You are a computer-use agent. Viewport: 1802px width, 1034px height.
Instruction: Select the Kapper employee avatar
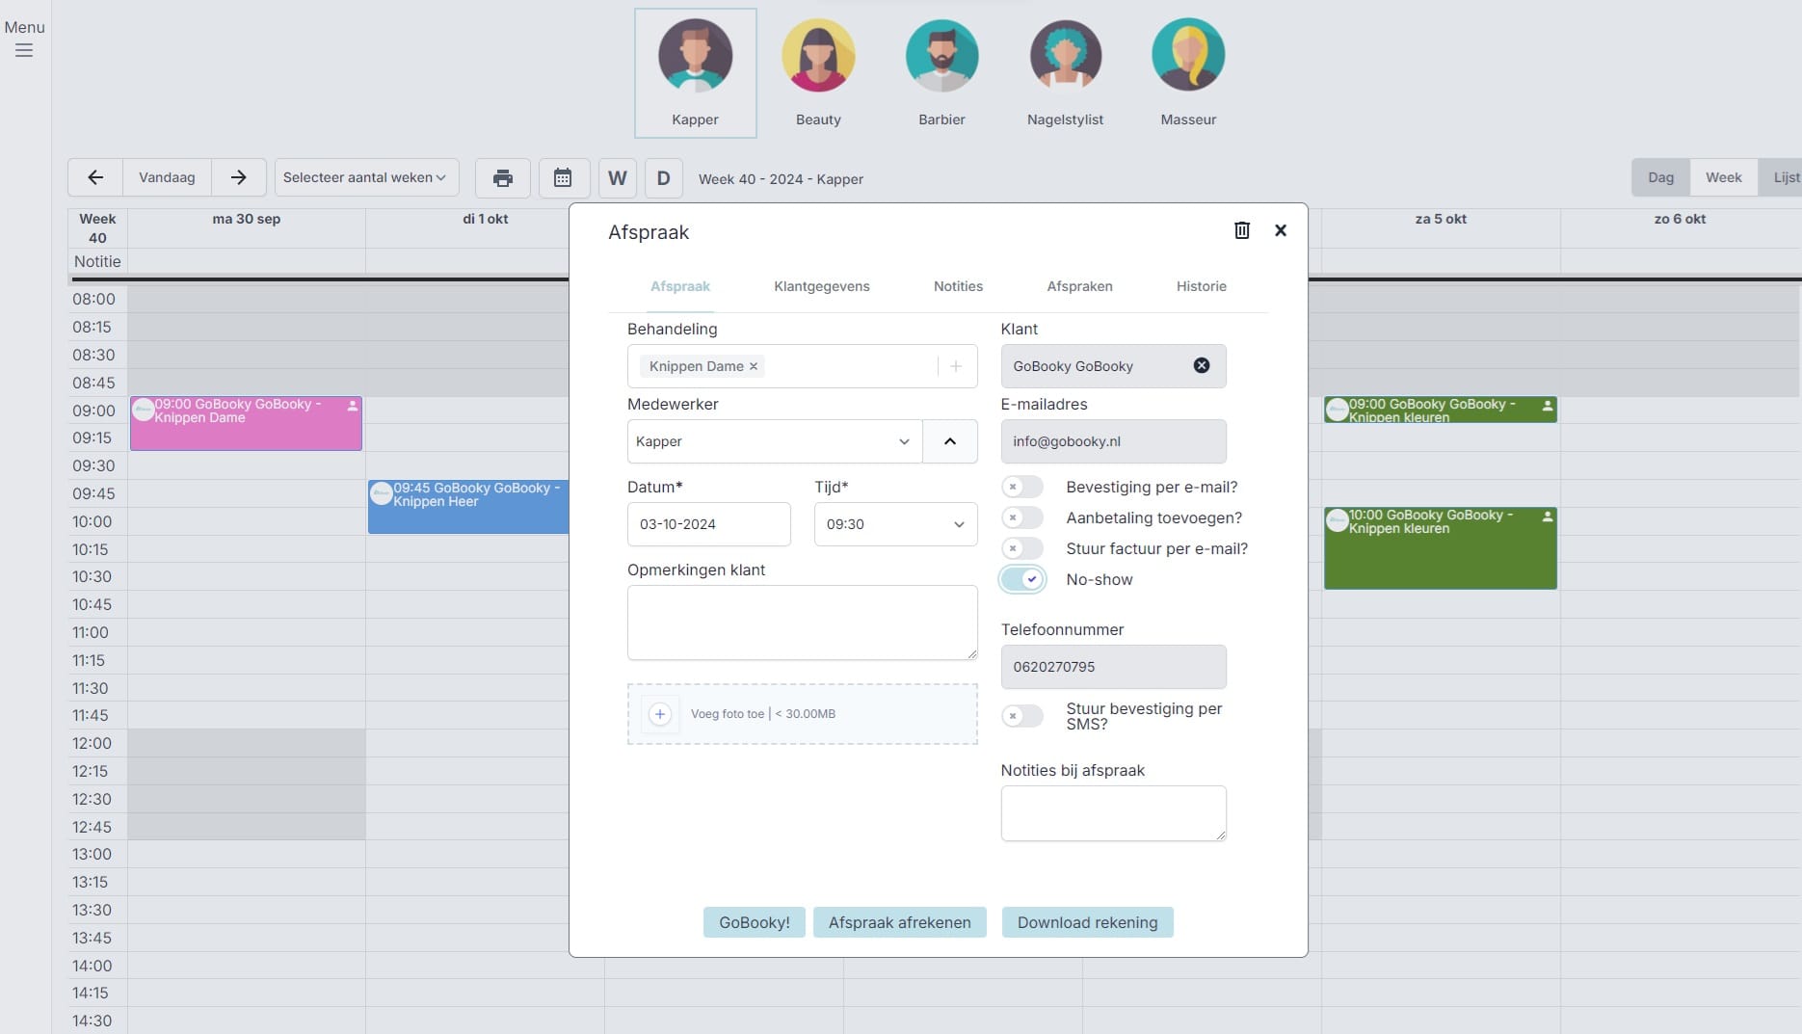tap(695, 73)
